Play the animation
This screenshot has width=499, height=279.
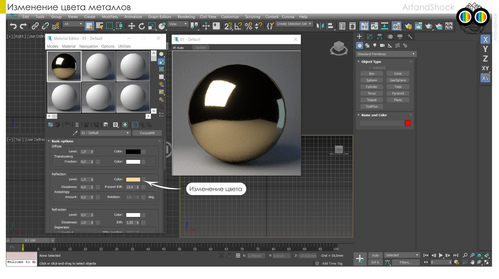441,255
